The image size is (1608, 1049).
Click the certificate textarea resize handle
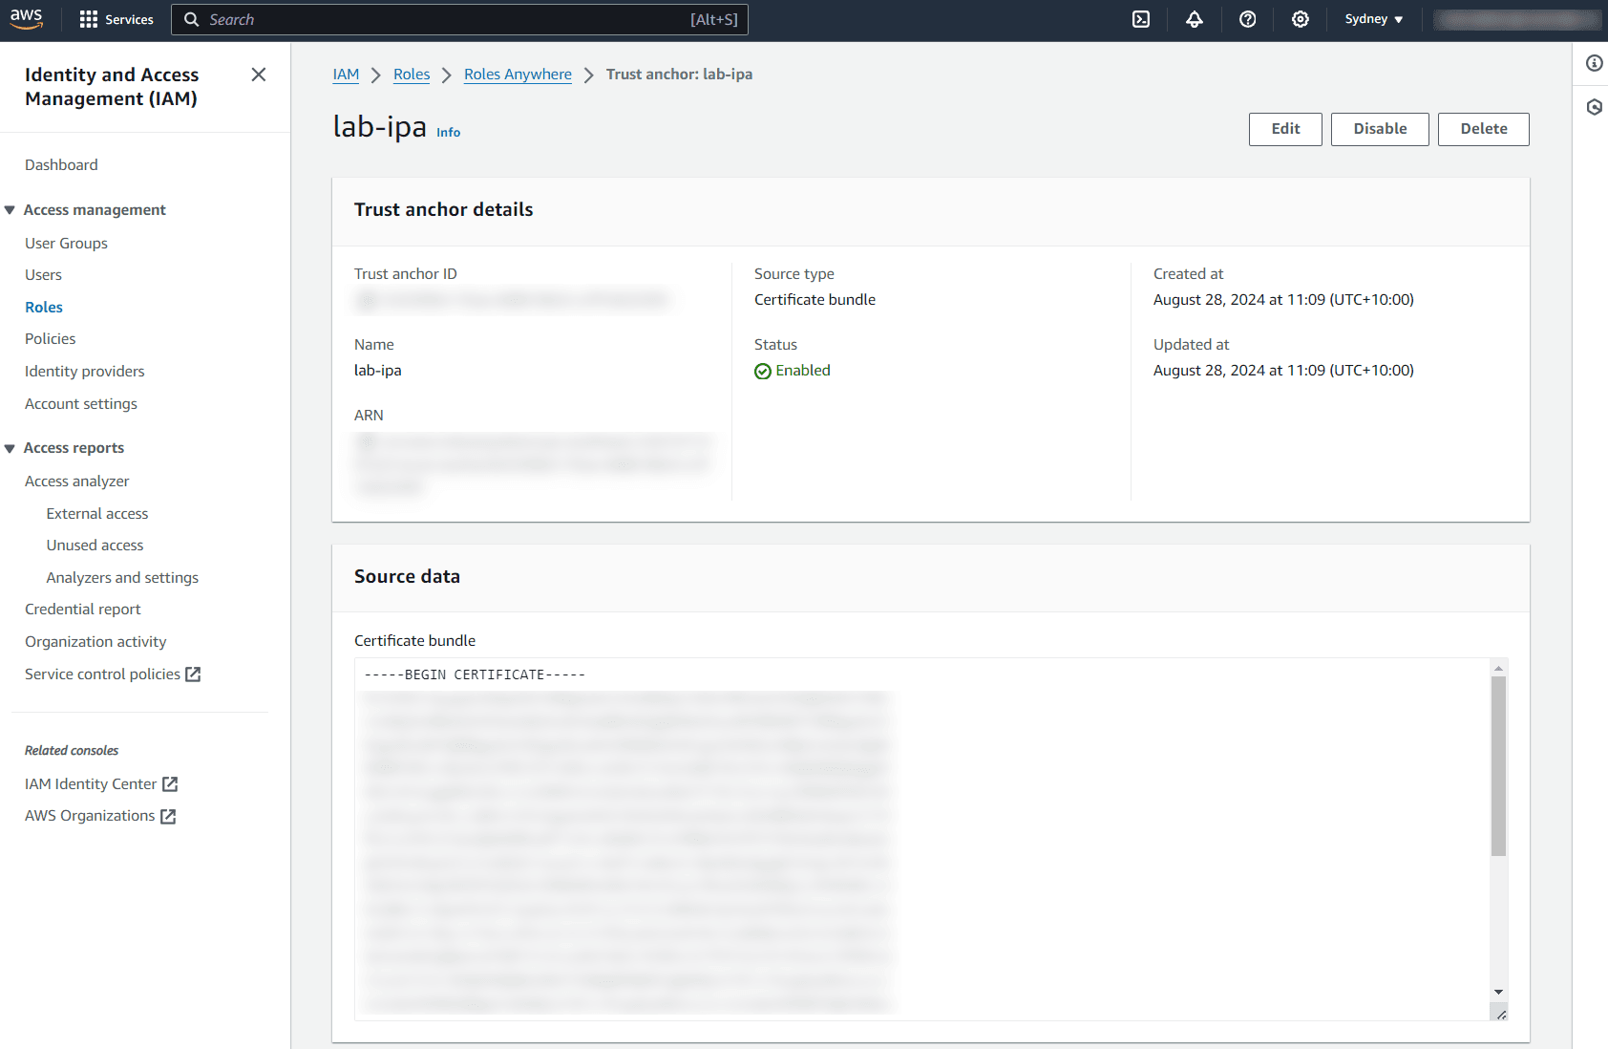coord(1501,1015)
